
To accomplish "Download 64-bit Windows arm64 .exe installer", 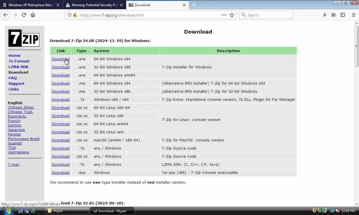I will coord(61,75).
